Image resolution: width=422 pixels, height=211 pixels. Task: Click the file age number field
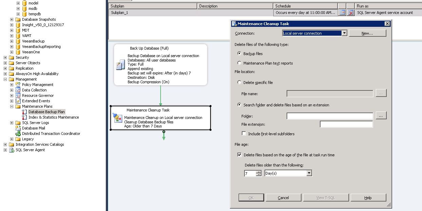250,173
